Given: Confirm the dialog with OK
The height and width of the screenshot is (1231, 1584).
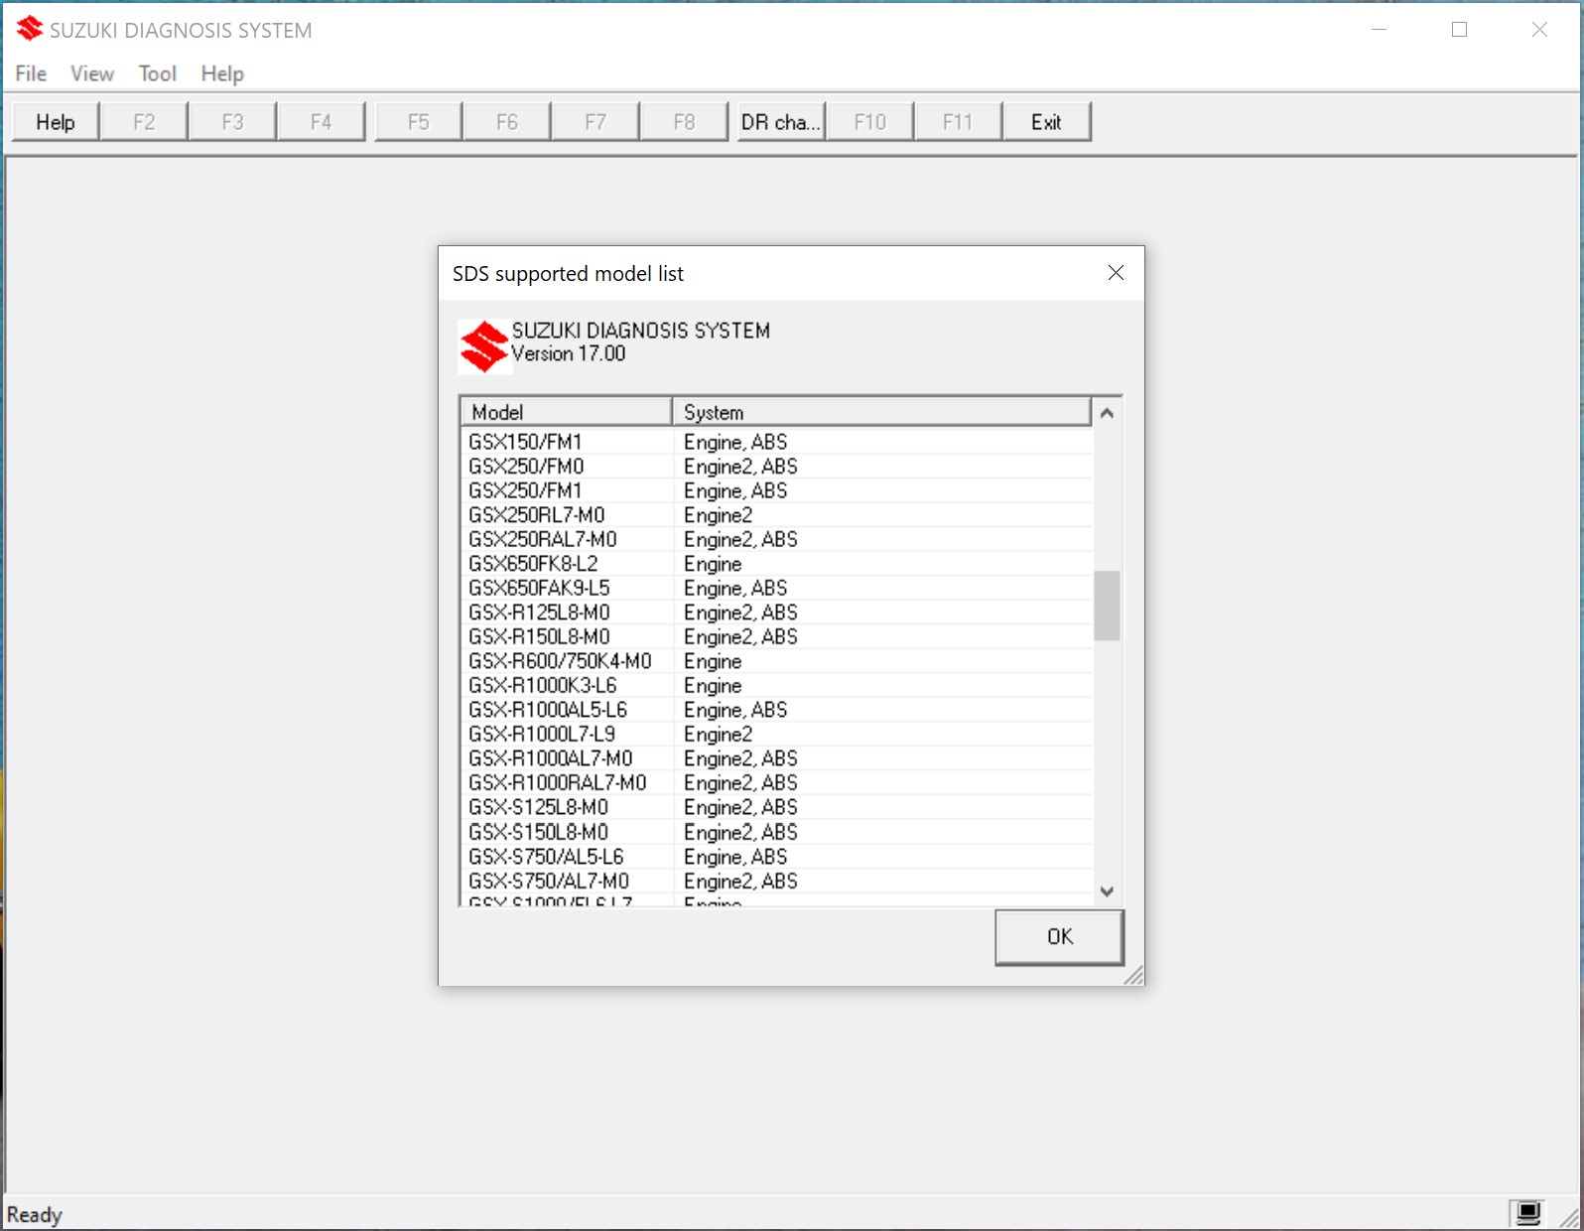Looking at the screenshot, I should pos(1059,936).
